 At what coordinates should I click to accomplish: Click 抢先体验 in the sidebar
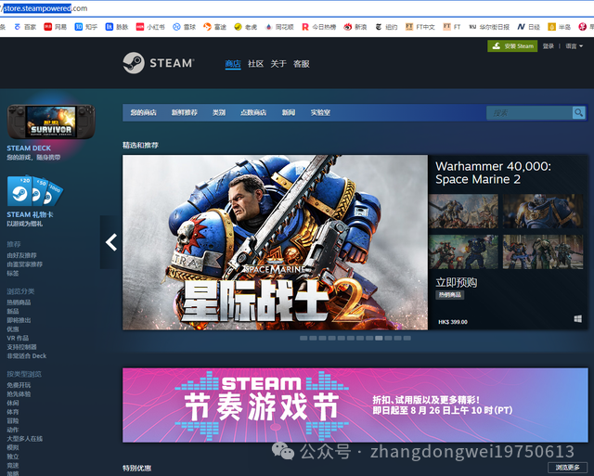(x=19, y=393)
